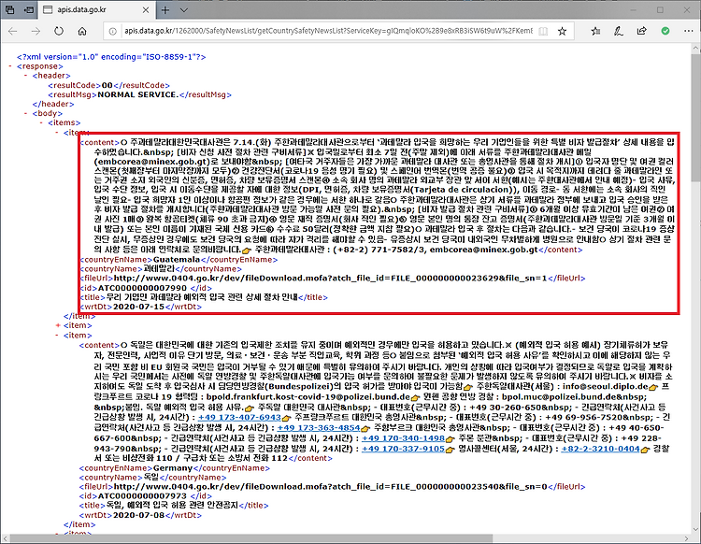Click the green checkmark extension icon
This screenshot has height=544, width=701.
click(665, 31)
